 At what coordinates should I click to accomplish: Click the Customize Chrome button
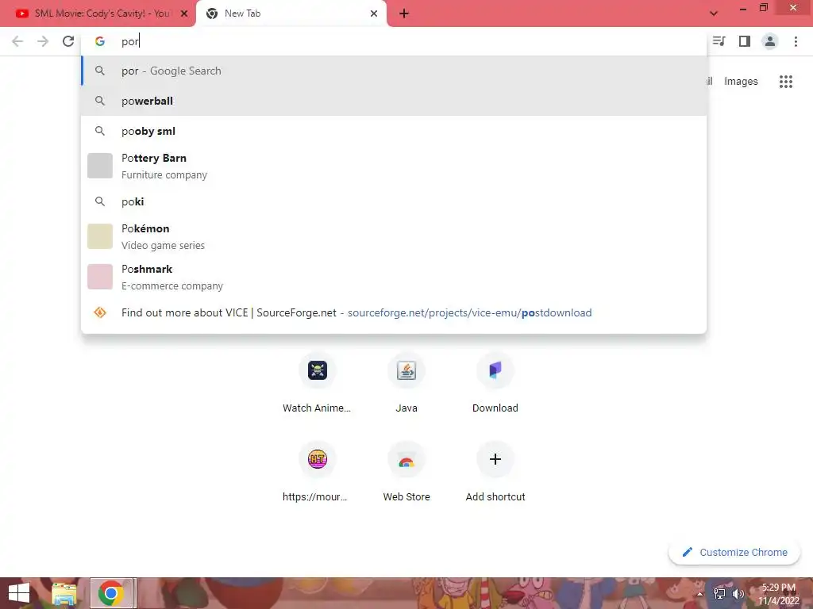pos(734,552)
